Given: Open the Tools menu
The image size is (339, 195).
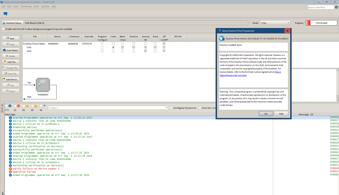Looking at the screenshot, I should (36, 6).
